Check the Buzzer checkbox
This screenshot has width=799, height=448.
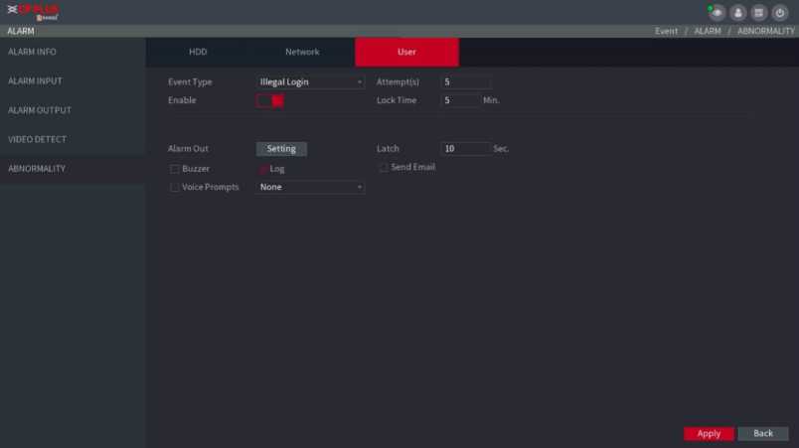click(175, 169)
